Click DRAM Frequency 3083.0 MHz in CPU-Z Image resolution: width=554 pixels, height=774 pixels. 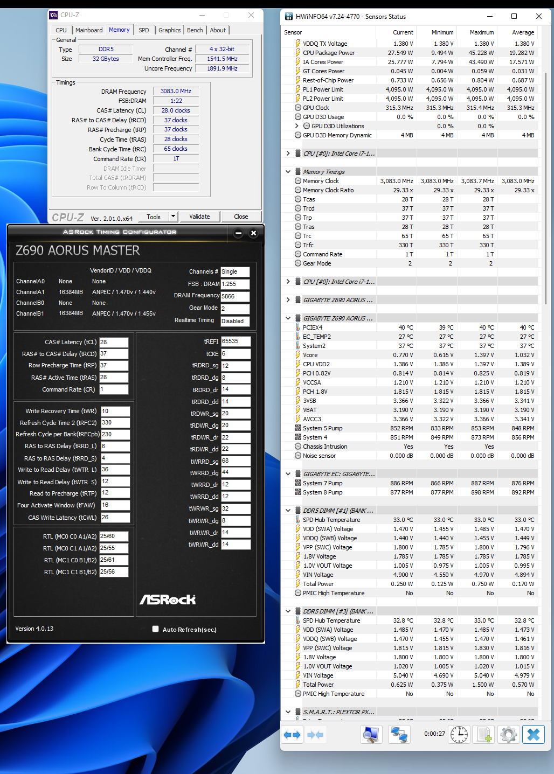[176, 92]
